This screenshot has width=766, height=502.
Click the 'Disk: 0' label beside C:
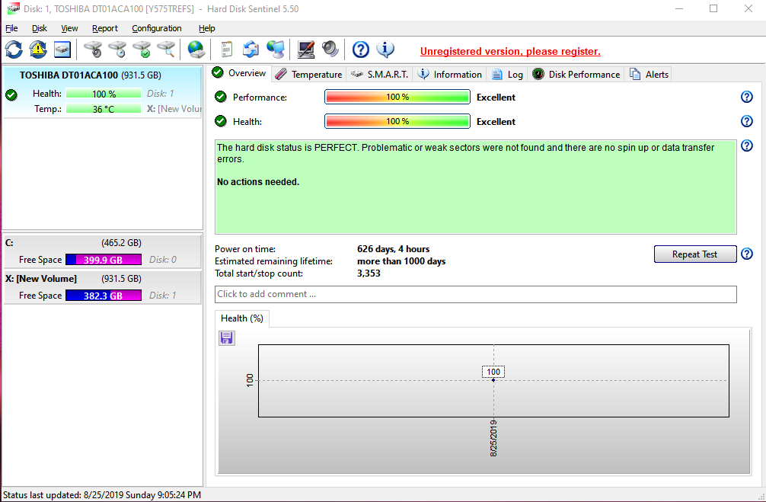pyautogui.click(x=163, y=260)
